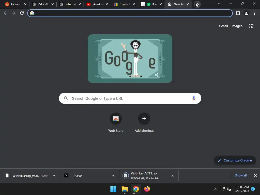Click the muted volume tray icon
Viewport: 260px width, 195px height.
(229, 189)
